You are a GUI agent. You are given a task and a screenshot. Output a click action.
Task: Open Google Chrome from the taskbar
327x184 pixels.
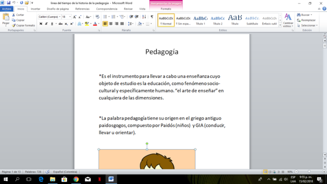point(76,179)
